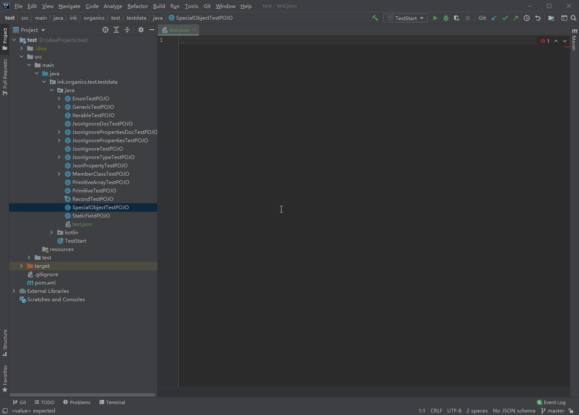Run the TestStart configuration
The height and width of the screenshot is (415, 579).
(x=435, y=18)
